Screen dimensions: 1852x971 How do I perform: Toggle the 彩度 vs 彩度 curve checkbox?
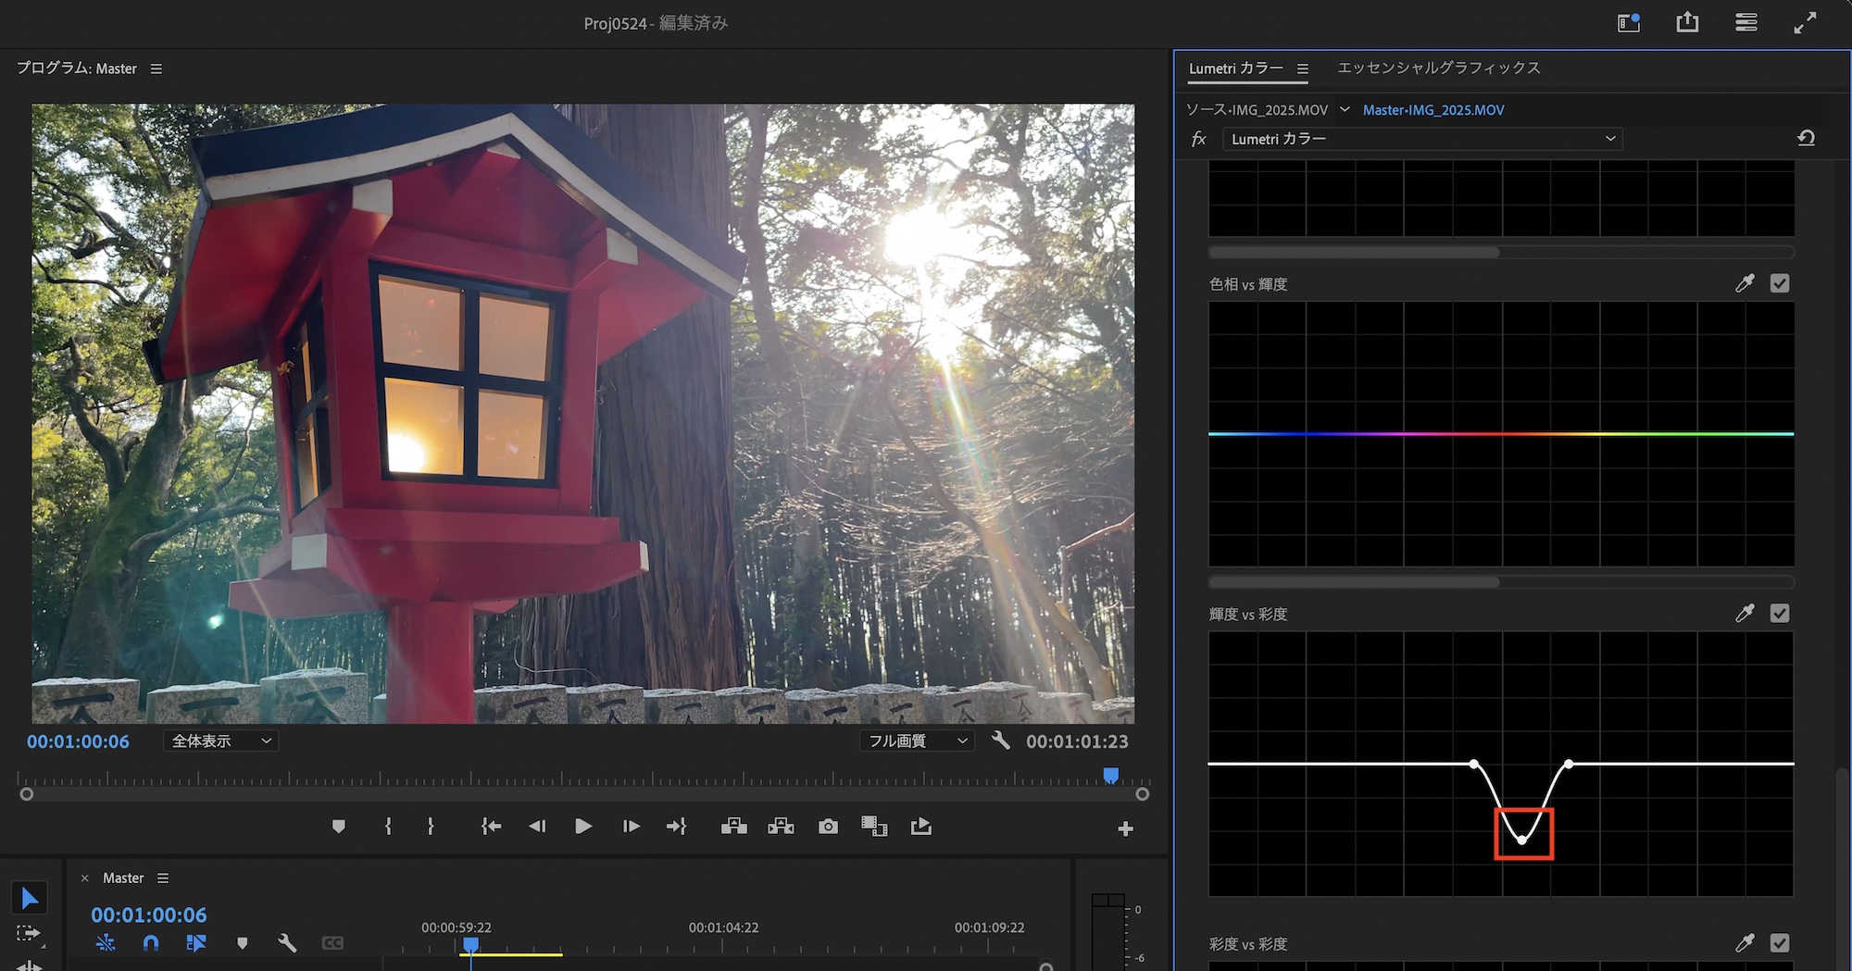tap(1780, 943)
